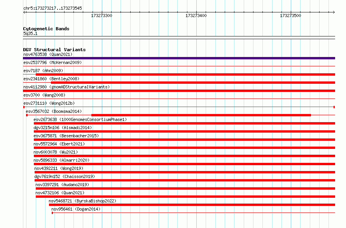Screen dimensions: 346x228
Task: Open nsv956461 (Dogan2014) variant details
Action: 76,209
